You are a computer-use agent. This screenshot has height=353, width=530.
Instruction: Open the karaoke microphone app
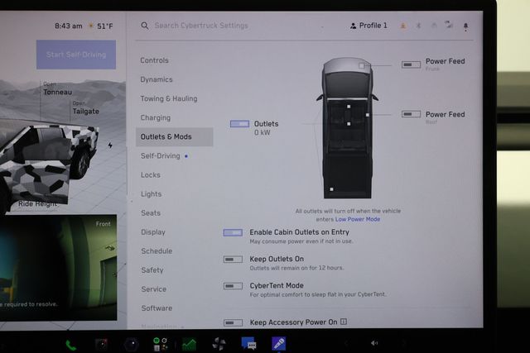(278, 344)
